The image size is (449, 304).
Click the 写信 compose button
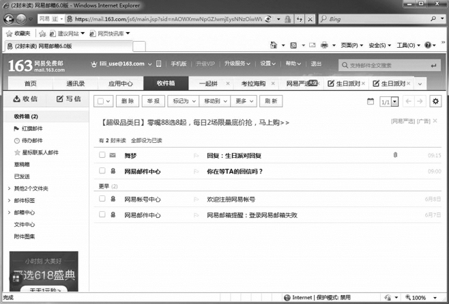[68, 99]
